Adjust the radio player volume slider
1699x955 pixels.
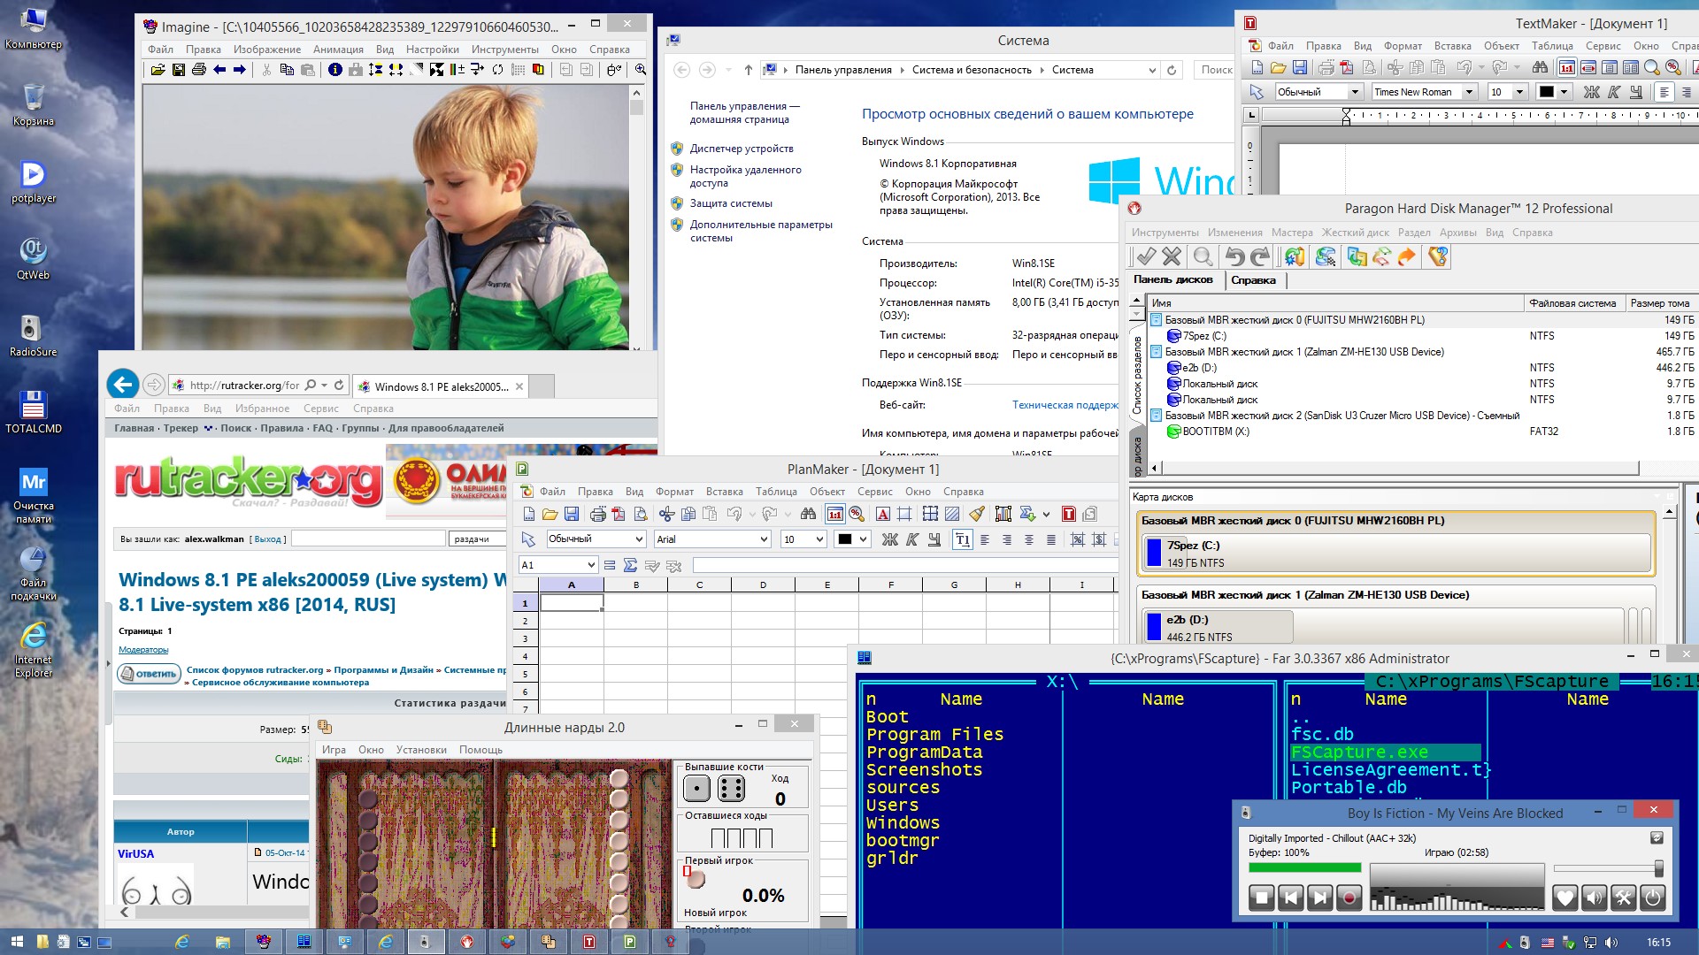coord(1607,869)
